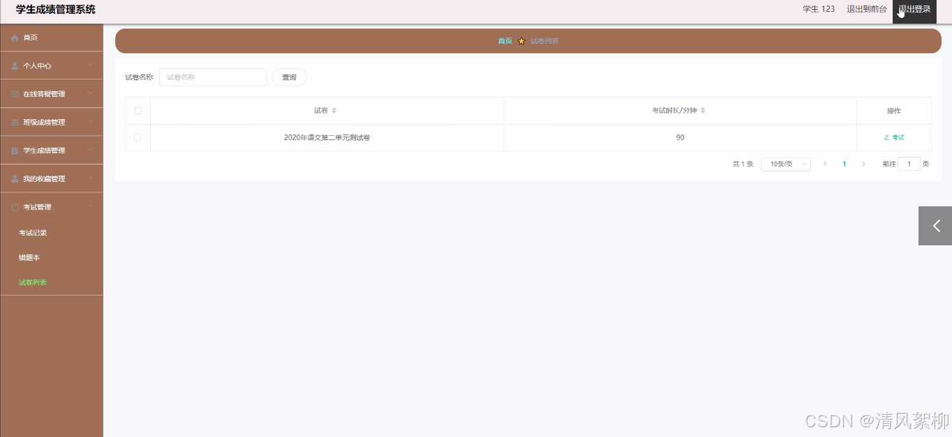Click the clipboard icon beside 学生成绩管理
The height and width of the screenshot is (437, 952).
pos(15,151)
